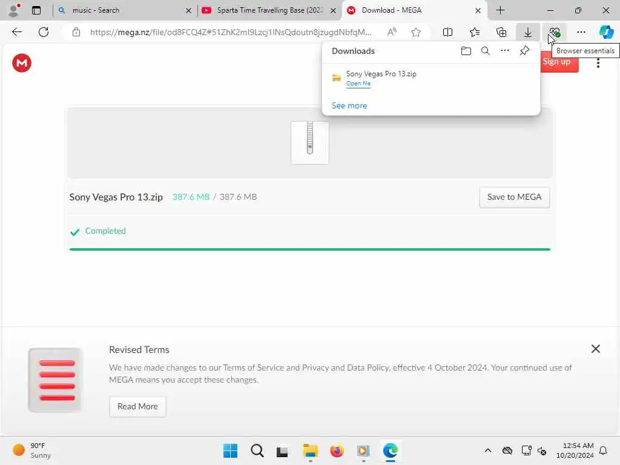Click See more in Downloads panel
Image resolution: width=620 pixels, height=465 pixels.
coord(349,105)
